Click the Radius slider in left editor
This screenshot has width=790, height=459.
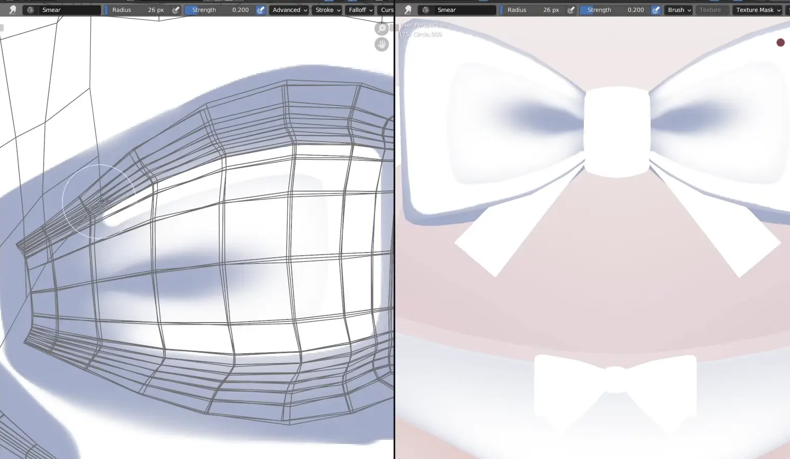pyautogui.click(x=137, y=10)
